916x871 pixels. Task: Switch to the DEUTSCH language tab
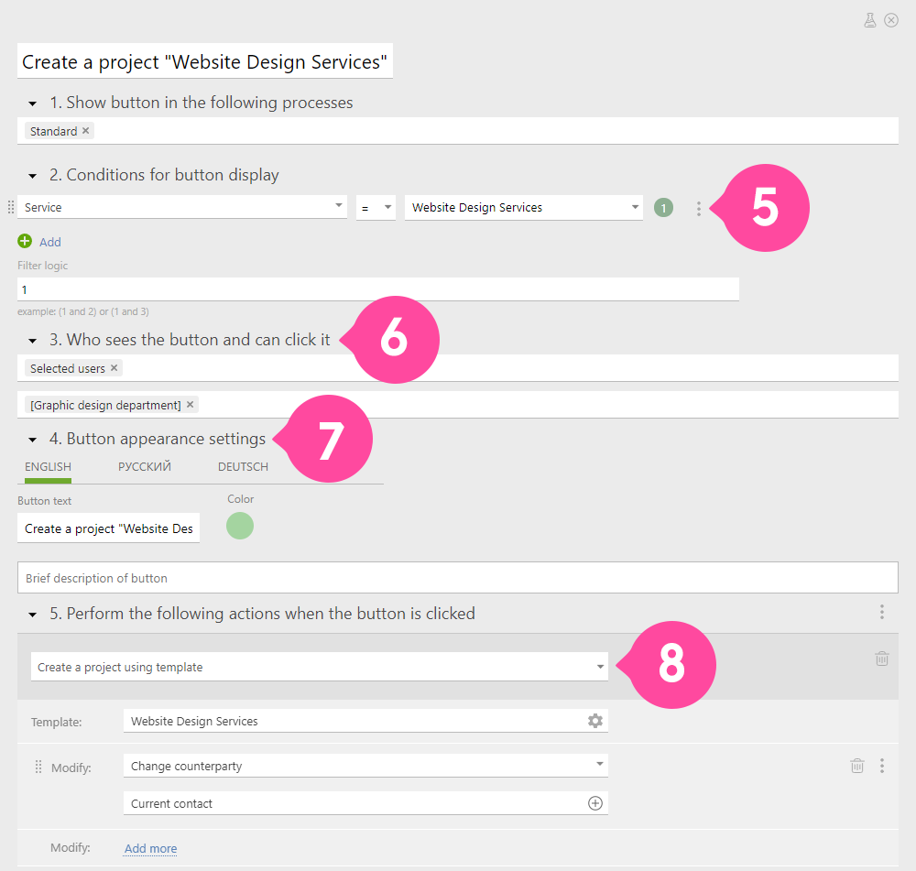[x=243, y=467]
